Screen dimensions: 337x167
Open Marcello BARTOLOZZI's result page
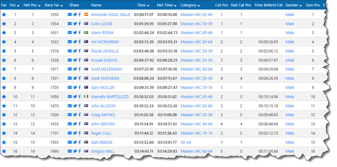click(110, 97)
